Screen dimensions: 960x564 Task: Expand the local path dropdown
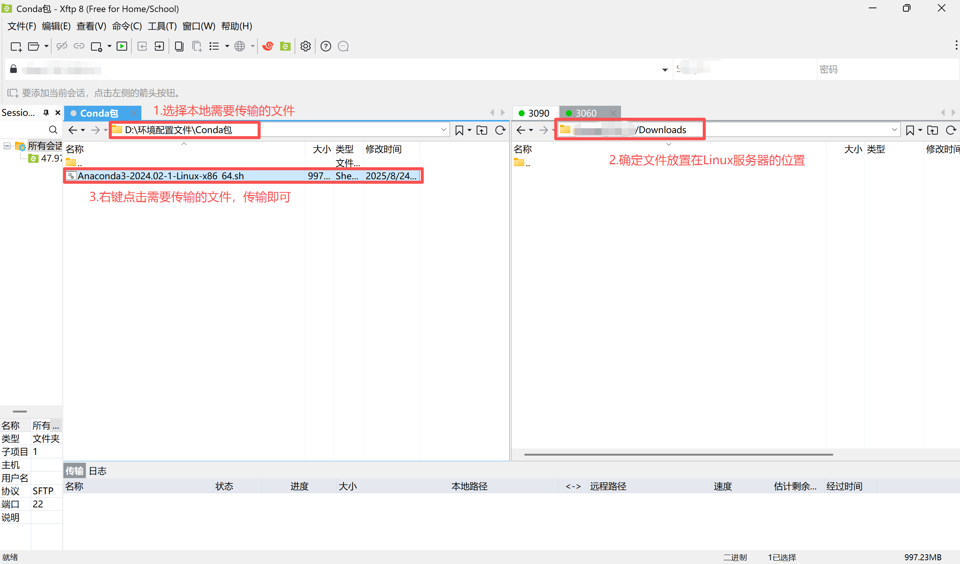(x=443, y=130)
